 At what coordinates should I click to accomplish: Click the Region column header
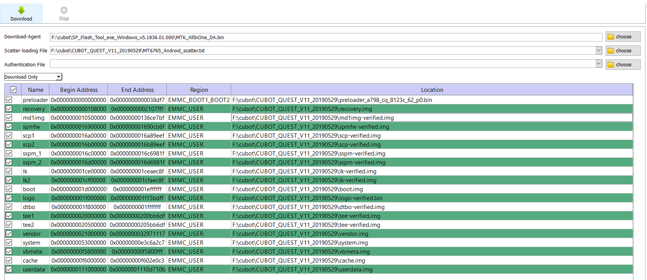point(199,90)
